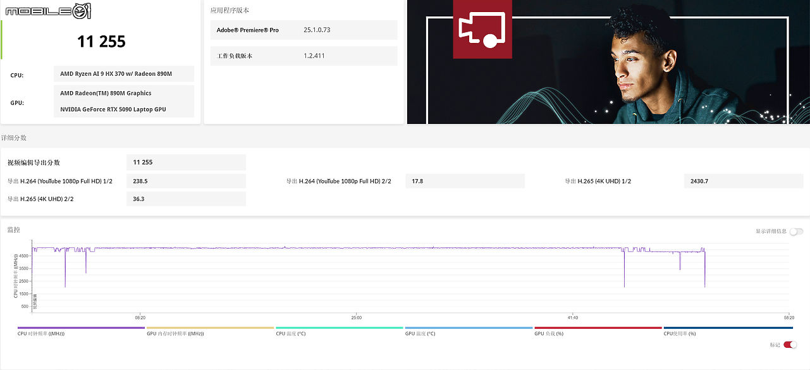This screenshot has height=370, width=810.
Task: Click the GPU: label in the hardware panel
Action: (x=17, y=102)
